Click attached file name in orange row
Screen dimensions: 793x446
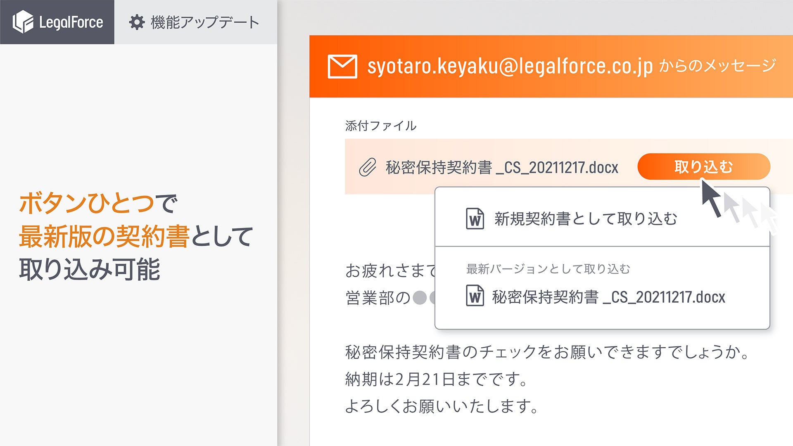(501, 168)
